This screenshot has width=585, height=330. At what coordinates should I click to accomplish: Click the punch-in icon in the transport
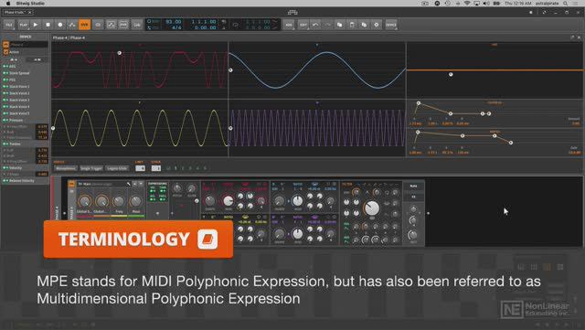[x=112, y=25]
